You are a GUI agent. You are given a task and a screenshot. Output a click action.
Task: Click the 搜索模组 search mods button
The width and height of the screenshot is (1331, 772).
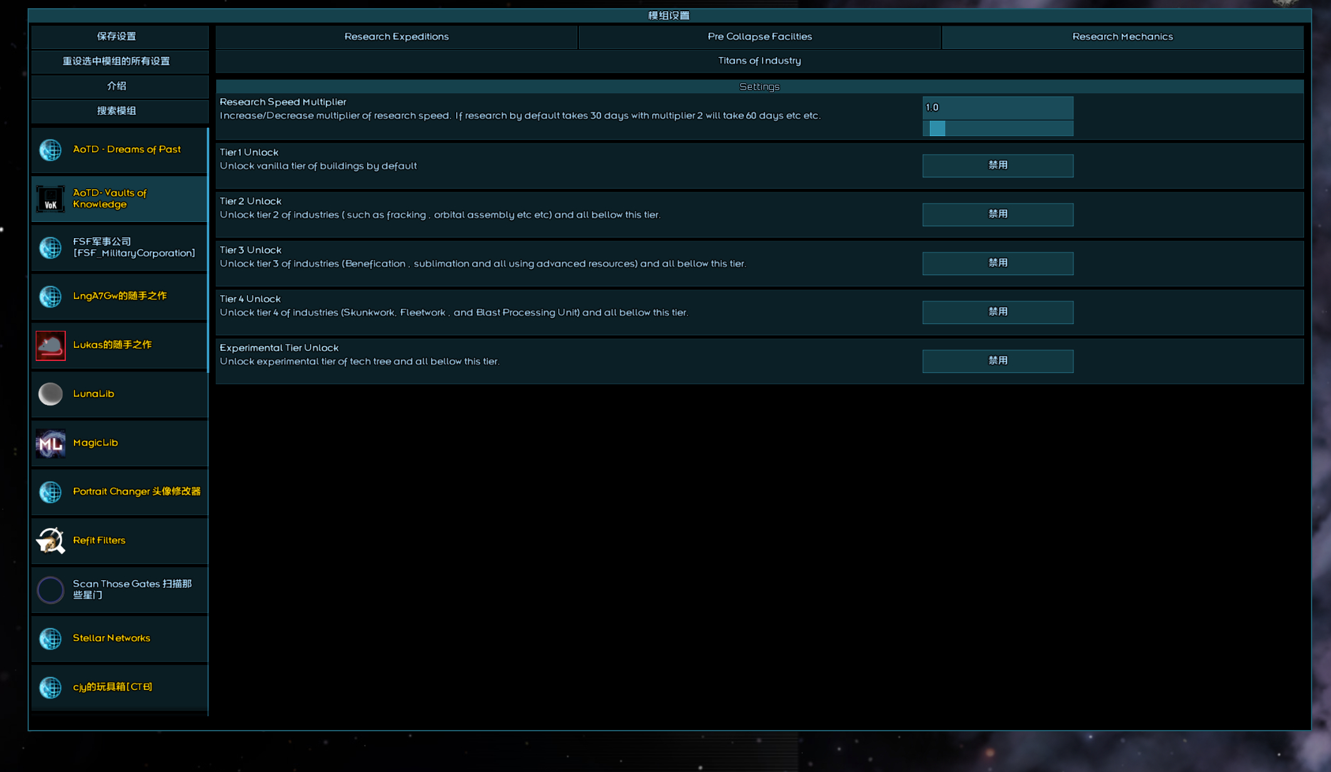pos(117,112)
